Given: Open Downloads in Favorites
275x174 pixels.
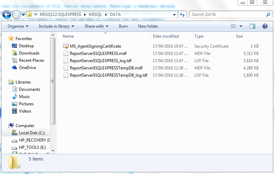Looking at the screenshot, I should [x=29, y=53].
